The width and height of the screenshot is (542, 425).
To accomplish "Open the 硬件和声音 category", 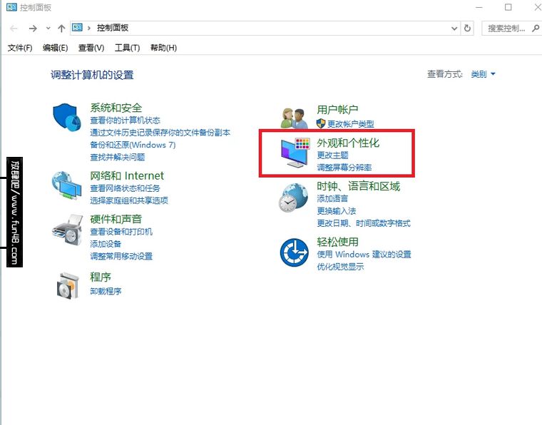I will [116, 219].
